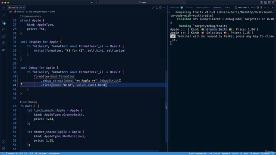Click the 'Debug' code lens above main
The height and width of the screenshot is (155, 276).
coord(33,102)
